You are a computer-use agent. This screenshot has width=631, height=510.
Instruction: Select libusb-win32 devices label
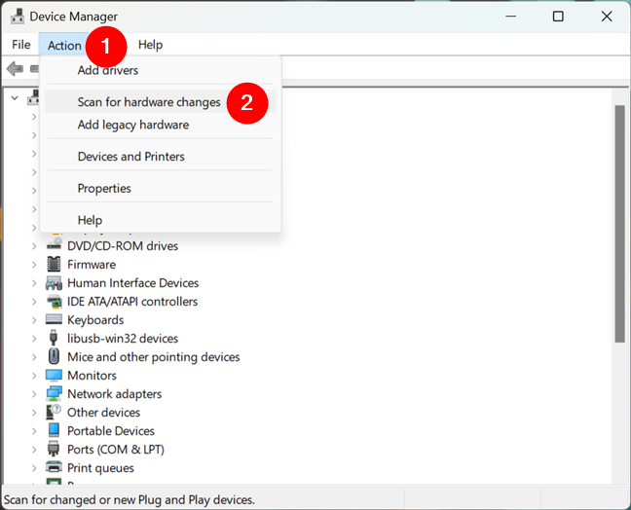(x=123, y=339)
